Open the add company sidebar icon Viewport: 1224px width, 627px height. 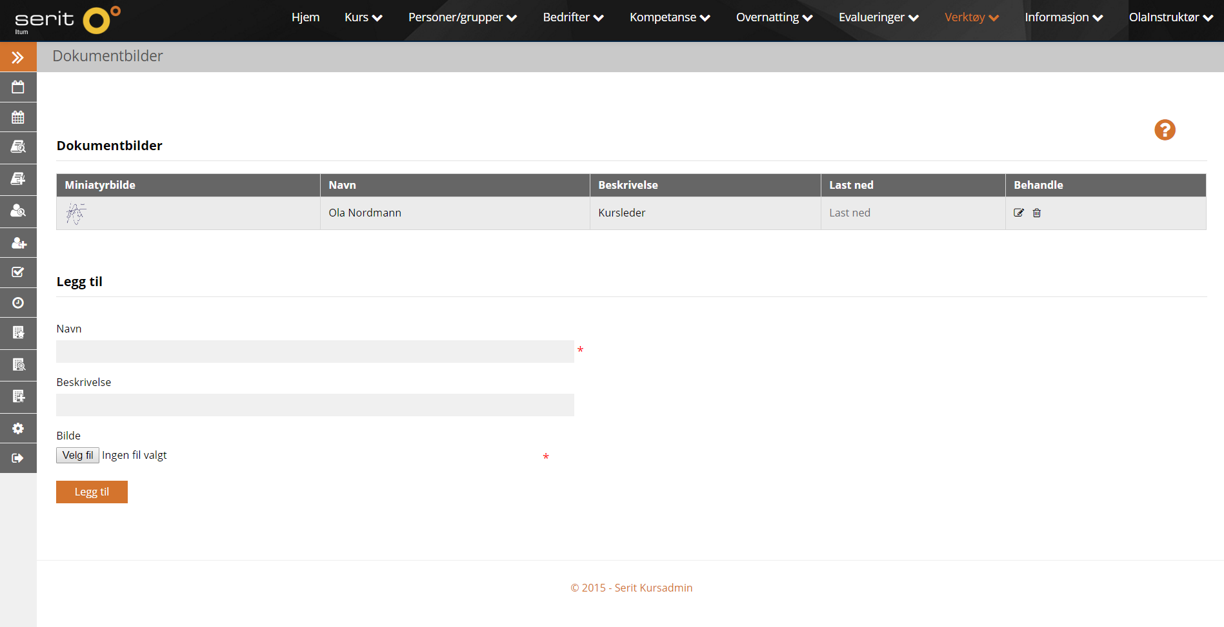point(18,396)
